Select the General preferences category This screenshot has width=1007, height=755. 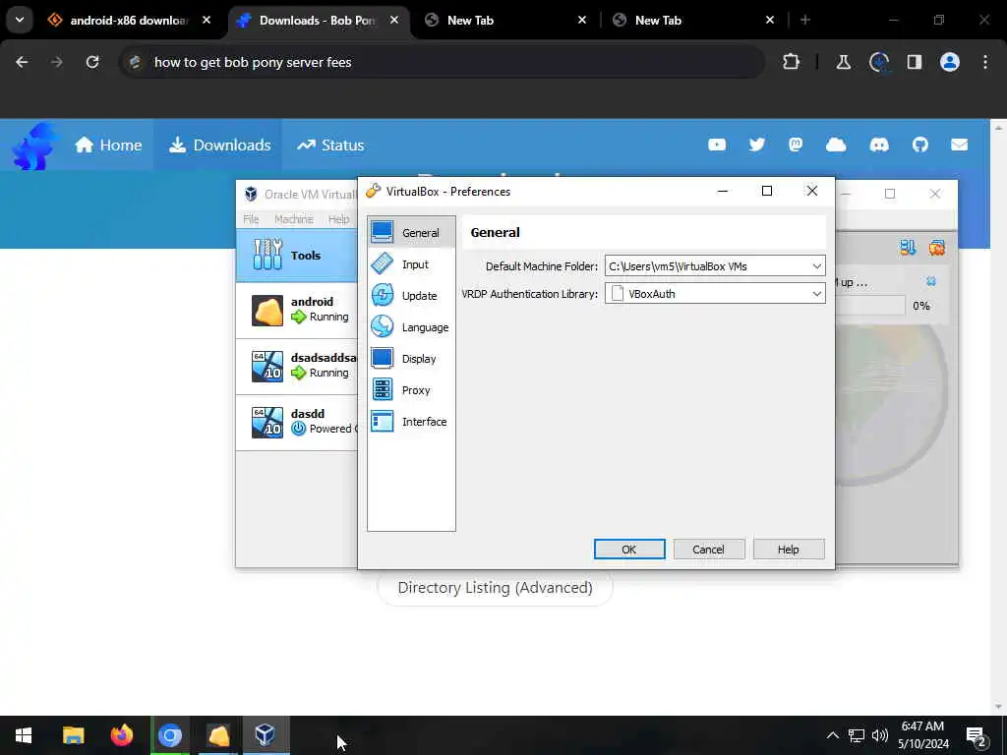411,232
